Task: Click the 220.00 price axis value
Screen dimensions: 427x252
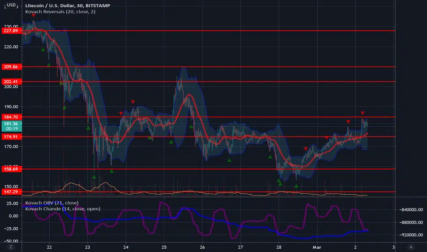Action: coord(11,47)
